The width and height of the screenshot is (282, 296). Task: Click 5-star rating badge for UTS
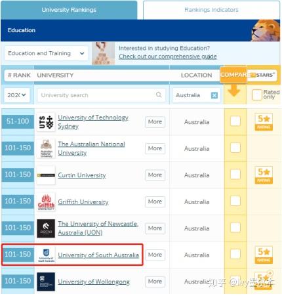pos(264,122)
